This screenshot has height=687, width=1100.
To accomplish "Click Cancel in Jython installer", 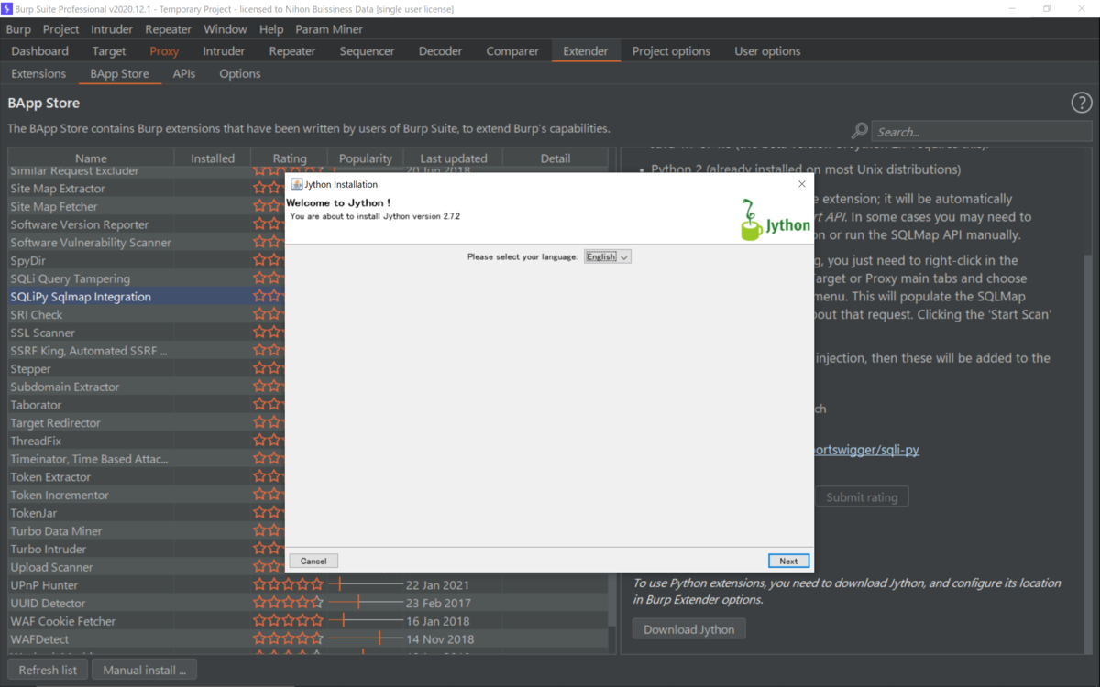I will pyautogui.click(x=313, y=561).
